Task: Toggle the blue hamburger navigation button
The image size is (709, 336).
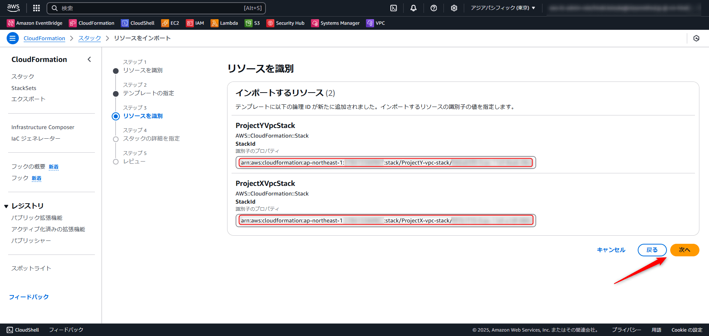Action: (13, 38)
